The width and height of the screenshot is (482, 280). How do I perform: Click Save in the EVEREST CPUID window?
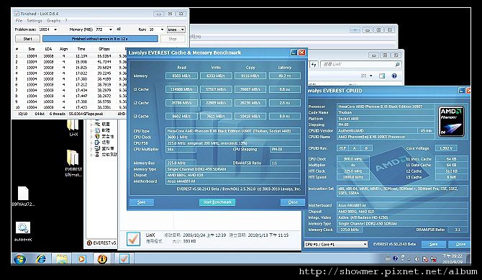pos(433,244)
